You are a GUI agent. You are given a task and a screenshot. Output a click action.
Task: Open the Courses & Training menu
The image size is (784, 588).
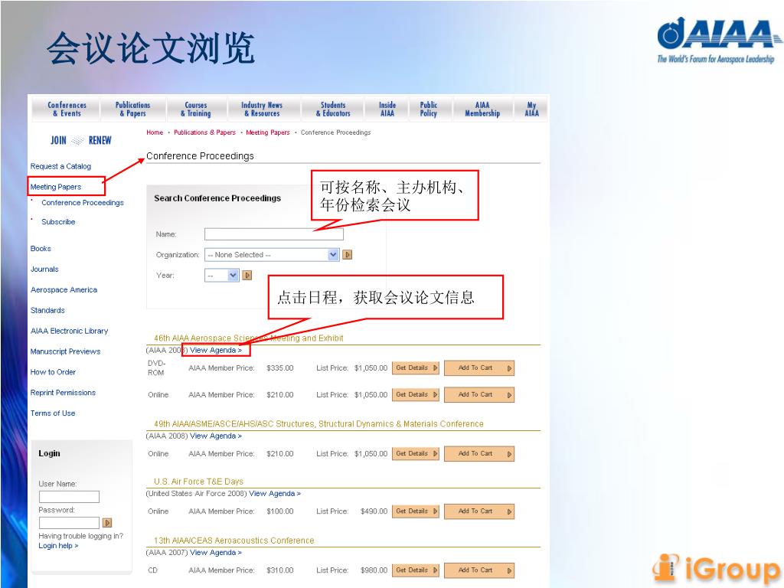tap(196, 109)
